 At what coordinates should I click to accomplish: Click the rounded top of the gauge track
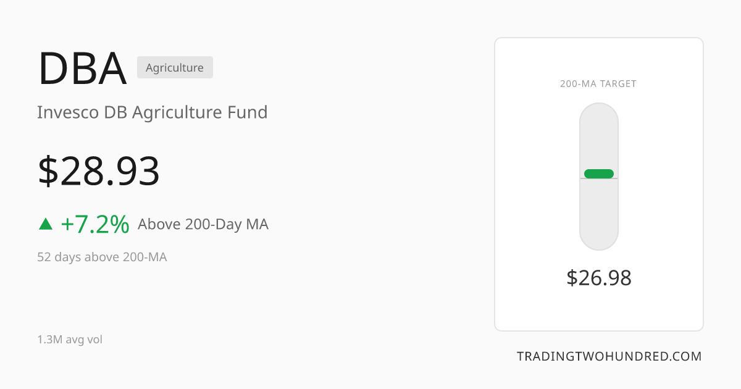coord(598,114)
